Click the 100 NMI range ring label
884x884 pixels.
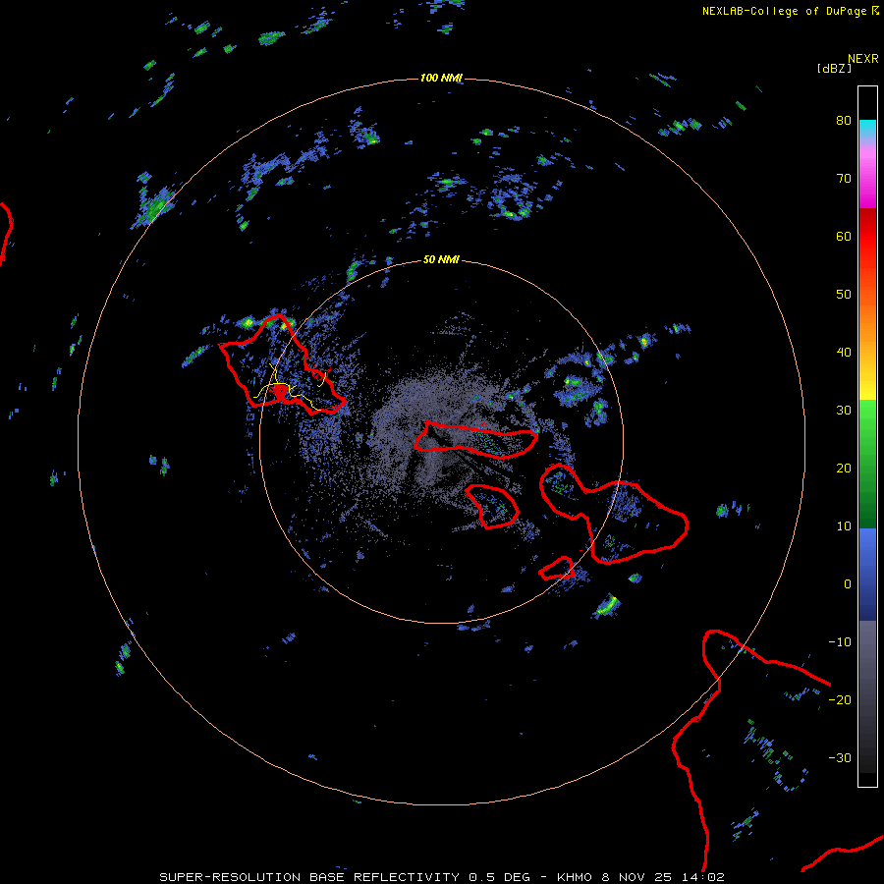pos(441,78)
